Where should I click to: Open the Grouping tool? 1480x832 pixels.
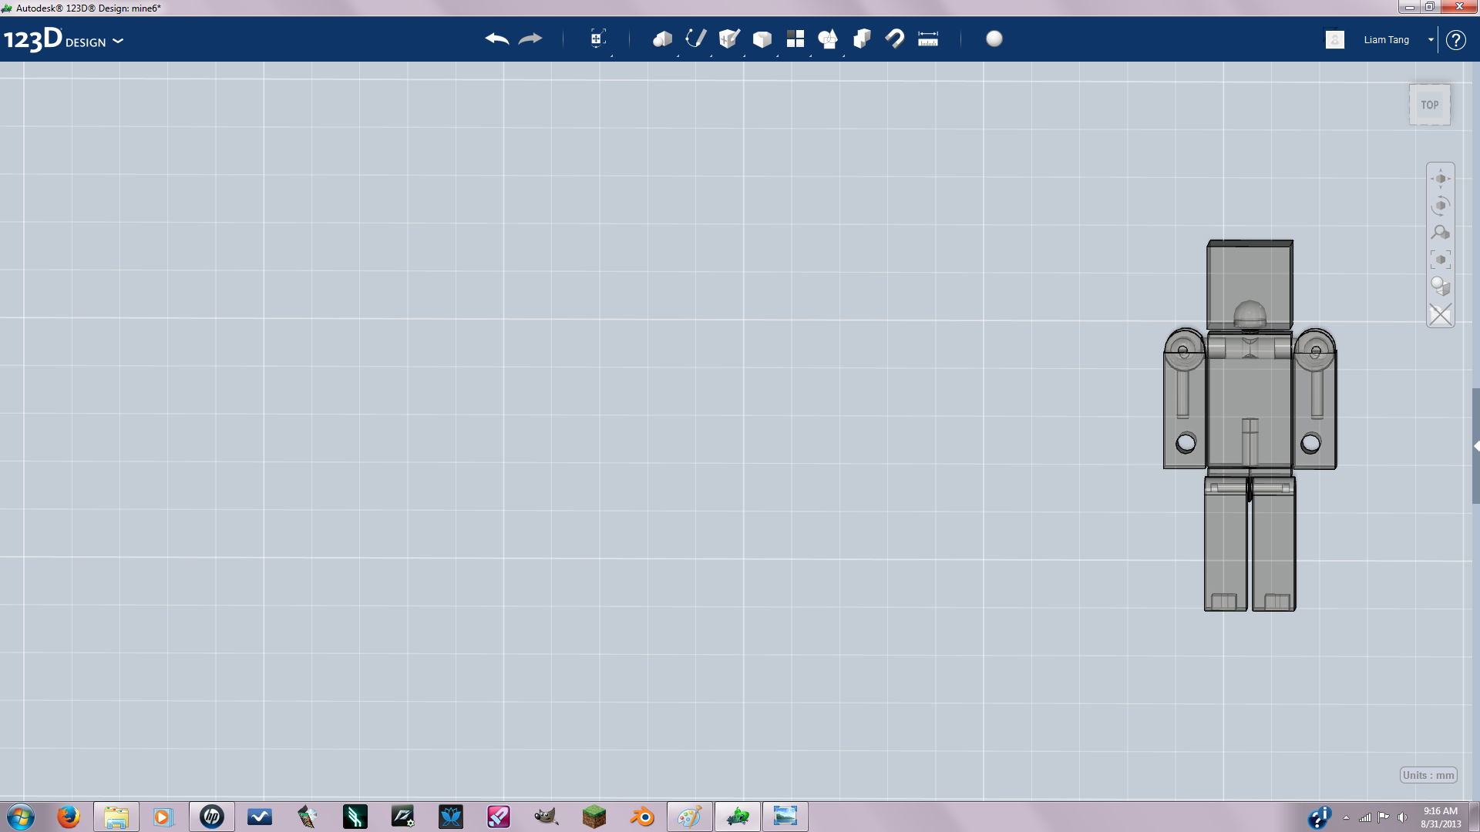tap(828, 39)
